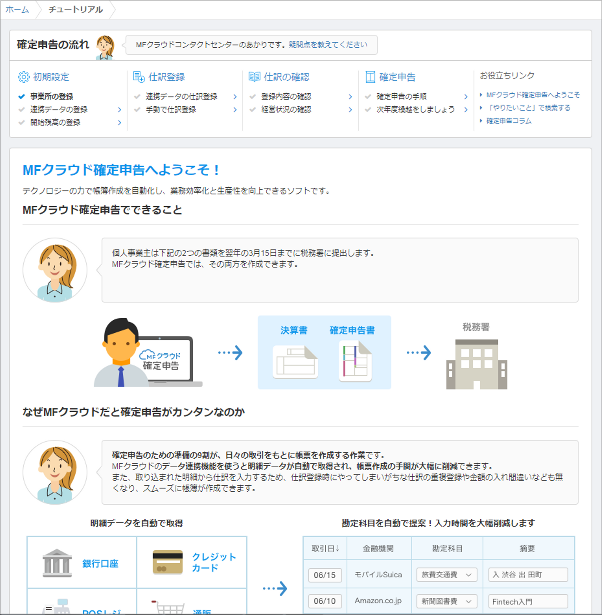Click 銀行口座 link label
The width and height of the screenshot is (602, 615).
[x=100, y=564]
